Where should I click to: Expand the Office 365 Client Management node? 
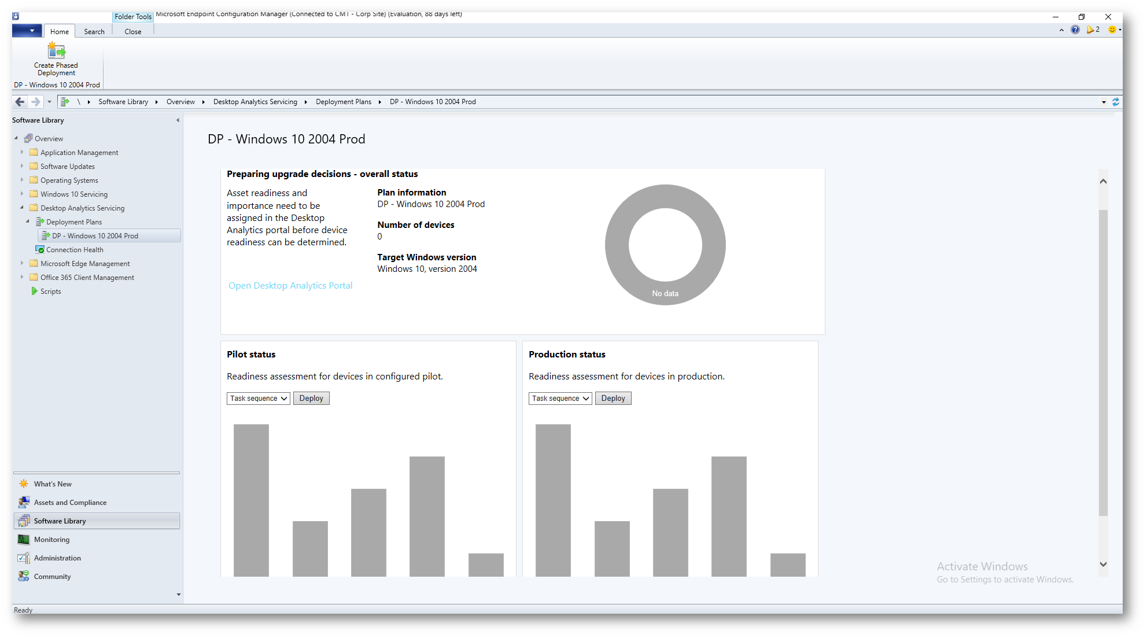coord(22,277)
